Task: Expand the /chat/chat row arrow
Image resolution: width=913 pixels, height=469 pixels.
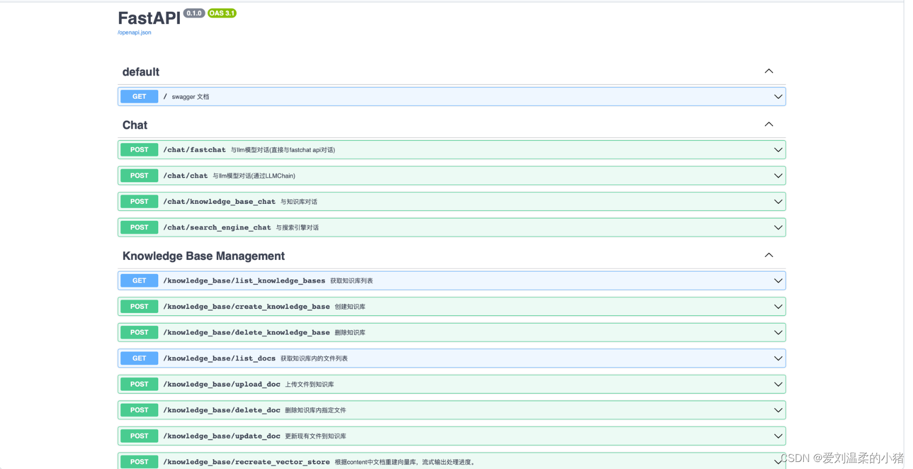Action: (778, 176)
